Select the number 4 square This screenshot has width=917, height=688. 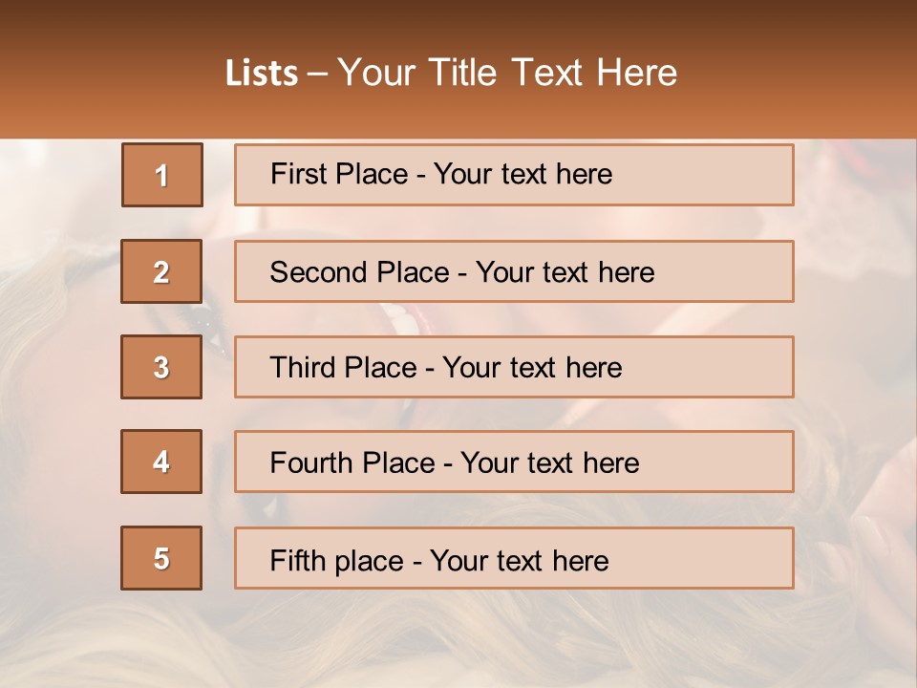[161, 462]
